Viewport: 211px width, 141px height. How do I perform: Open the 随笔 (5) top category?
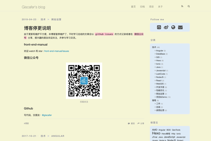coord(154,100)
